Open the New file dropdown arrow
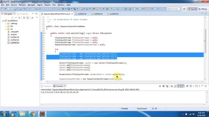Viewport: 209px width, 117px height. coord(6,9)
